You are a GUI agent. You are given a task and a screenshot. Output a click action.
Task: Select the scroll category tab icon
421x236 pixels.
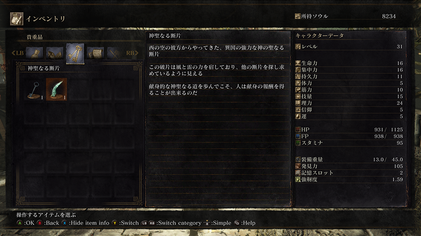coord(95,53)
